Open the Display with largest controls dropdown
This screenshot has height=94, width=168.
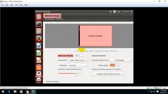pos(108,74)
